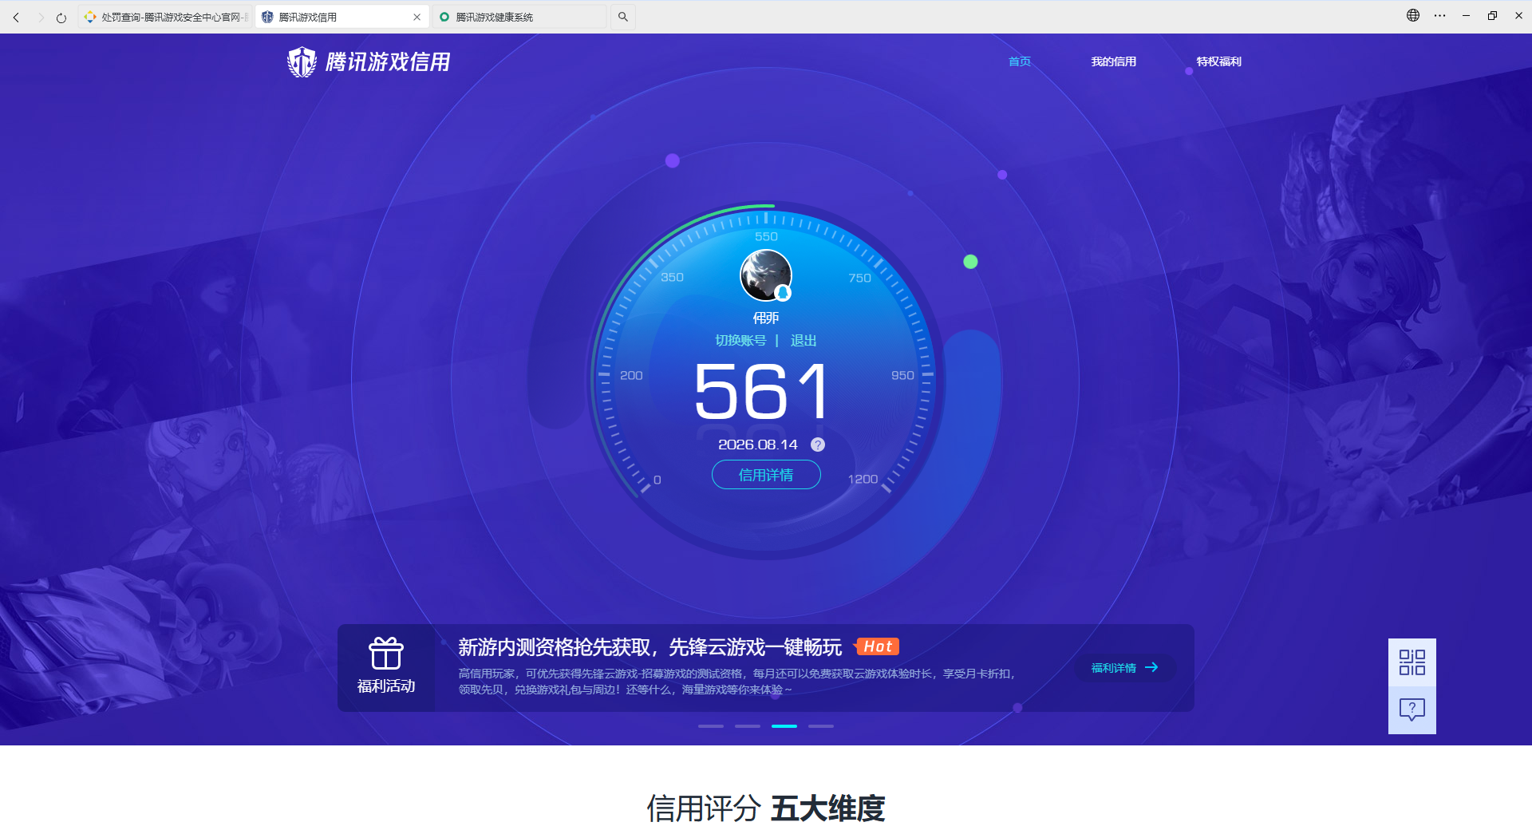Screen dimensions: 1532x830
Task: Open the QR code icon on the floating panel
Action: point(1412,662)
